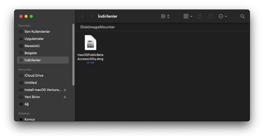Click the Favoriler section header

pos(24,26)
